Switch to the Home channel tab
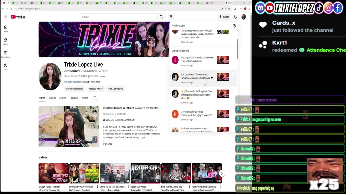The height and width of the screenshot is (194, 346). click(42, 98)
